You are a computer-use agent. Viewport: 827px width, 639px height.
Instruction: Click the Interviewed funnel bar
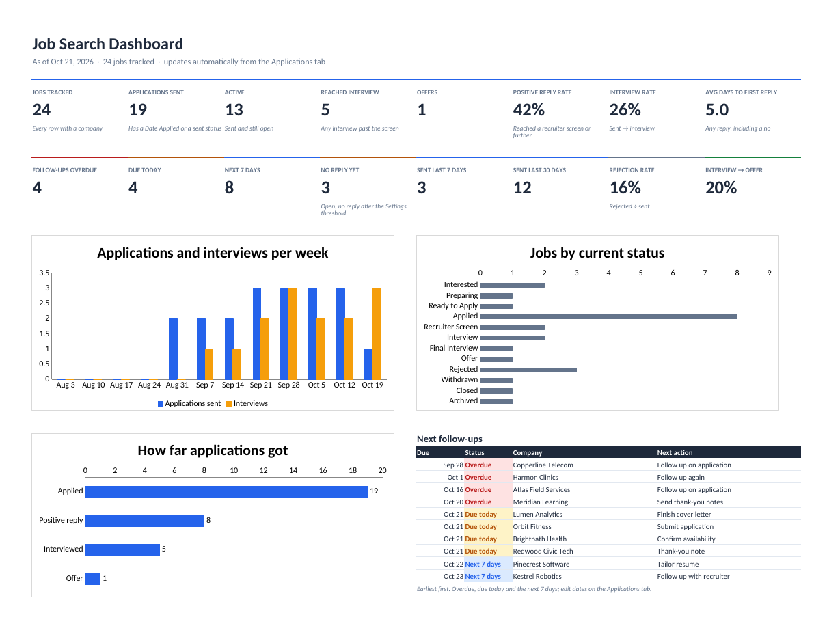(122, 549)
